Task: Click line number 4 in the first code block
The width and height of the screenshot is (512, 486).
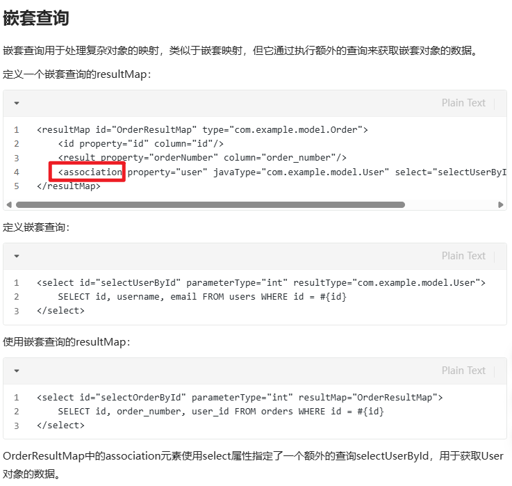Action: (x=17, y=172)
